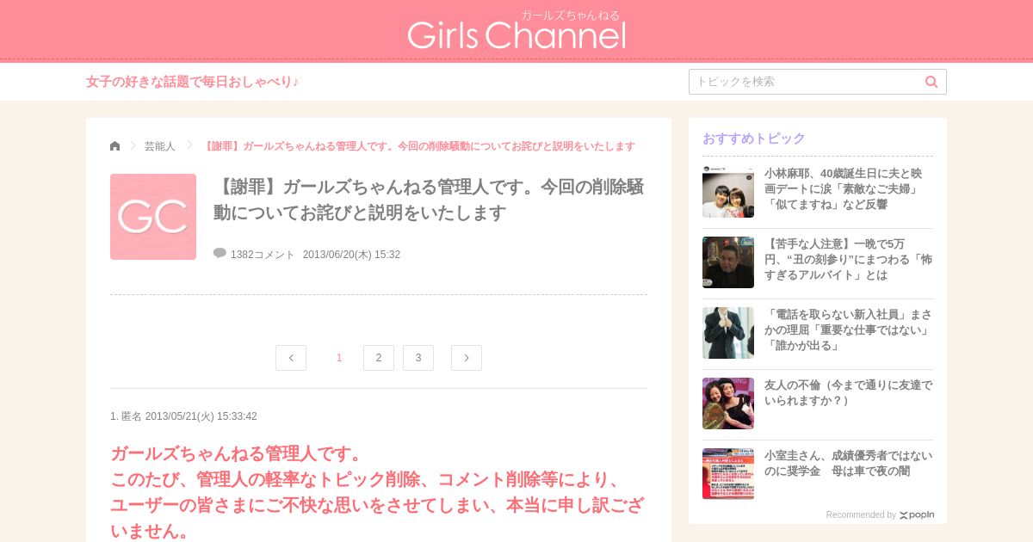Select current page 1 in pagination
The image size is (1033, 542).
(x=339, y=358)
